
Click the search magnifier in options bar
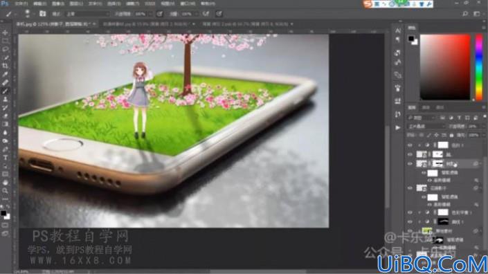(465, 14)
